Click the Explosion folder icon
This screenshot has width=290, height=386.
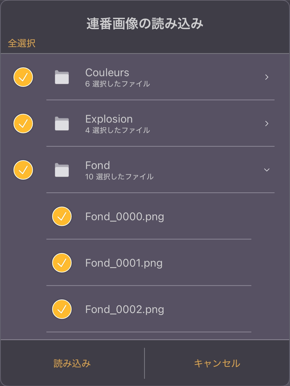point(62,124)
